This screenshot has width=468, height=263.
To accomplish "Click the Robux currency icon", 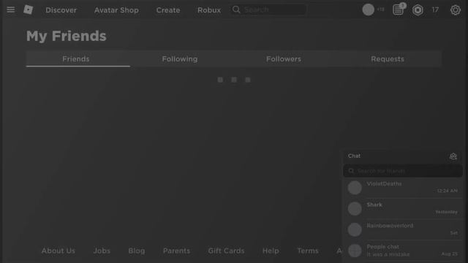I will click(x=418, y=10).
